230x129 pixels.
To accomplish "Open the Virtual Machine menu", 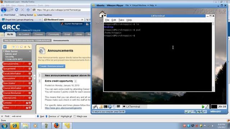I will (x=140, y=5).
